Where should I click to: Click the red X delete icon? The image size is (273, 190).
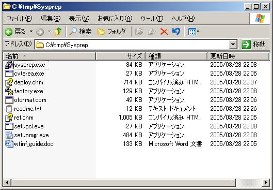(x=164, y=32)
